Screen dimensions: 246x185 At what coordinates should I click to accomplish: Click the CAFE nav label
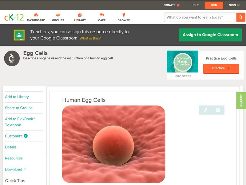(x=102, y=20)
